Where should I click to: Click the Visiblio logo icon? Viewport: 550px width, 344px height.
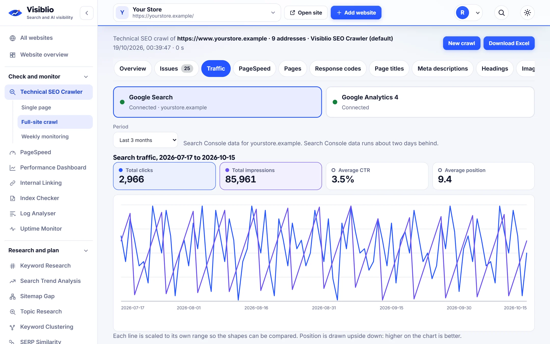click(15, 13)
